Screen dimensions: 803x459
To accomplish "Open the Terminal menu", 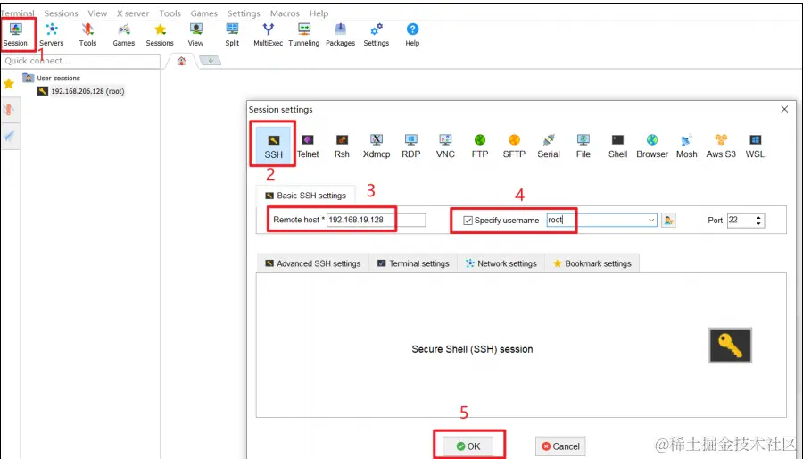I will [x=18, y=13].
